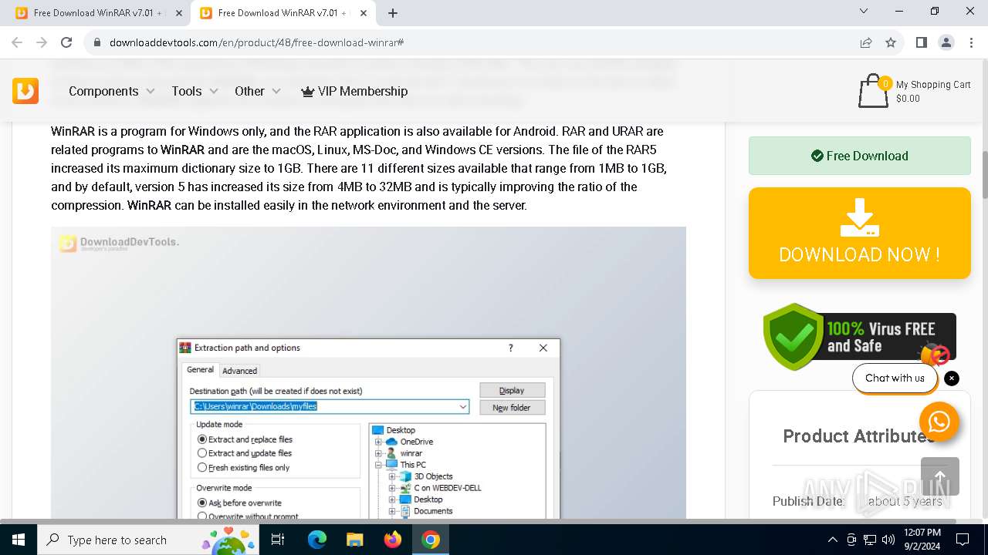This screenshot has height=555, width=988.
Task: Click the taskbar clock showing 12:07 PM
Action: tap(922, 540)
